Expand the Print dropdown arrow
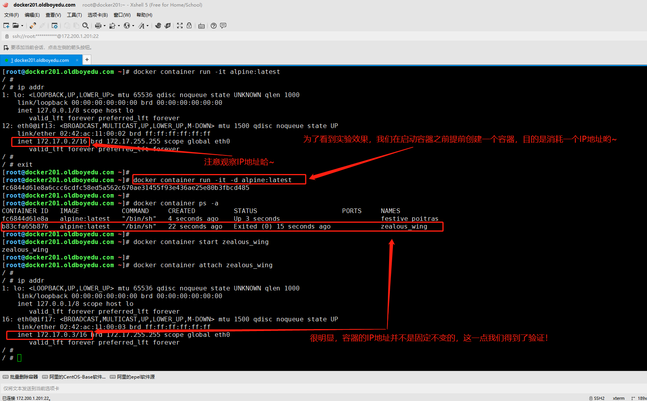647x401 pixels. click(x=104, y=26)
